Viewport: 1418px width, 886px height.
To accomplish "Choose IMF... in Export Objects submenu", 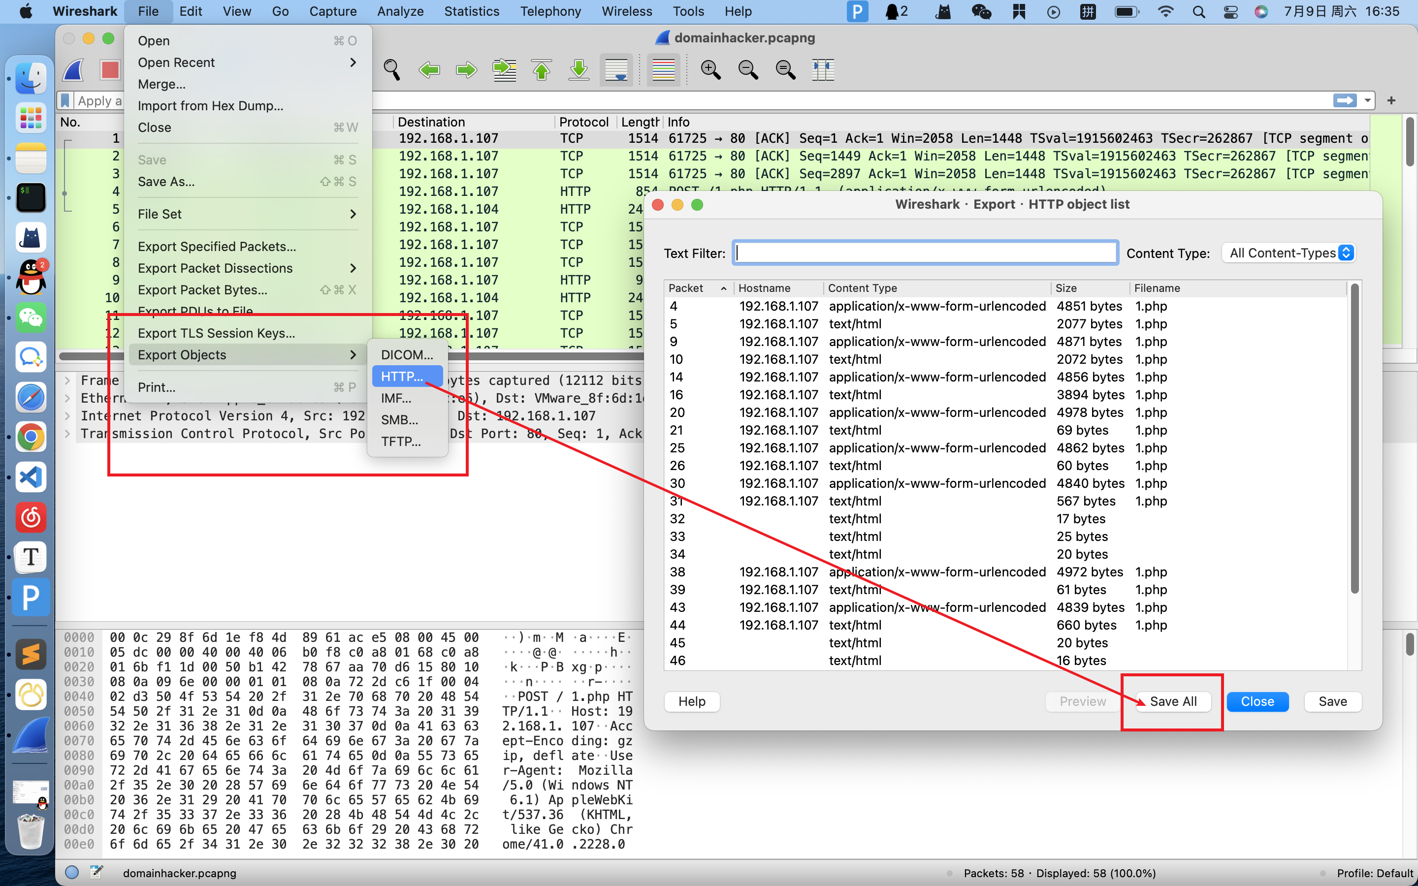I will (407, 398).
